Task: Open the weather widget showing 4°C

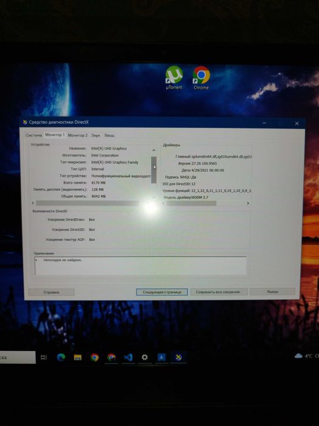Action: 306,356
